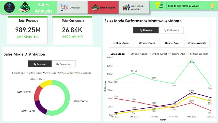Click the round company logo icon

click(x=9, y=7)
